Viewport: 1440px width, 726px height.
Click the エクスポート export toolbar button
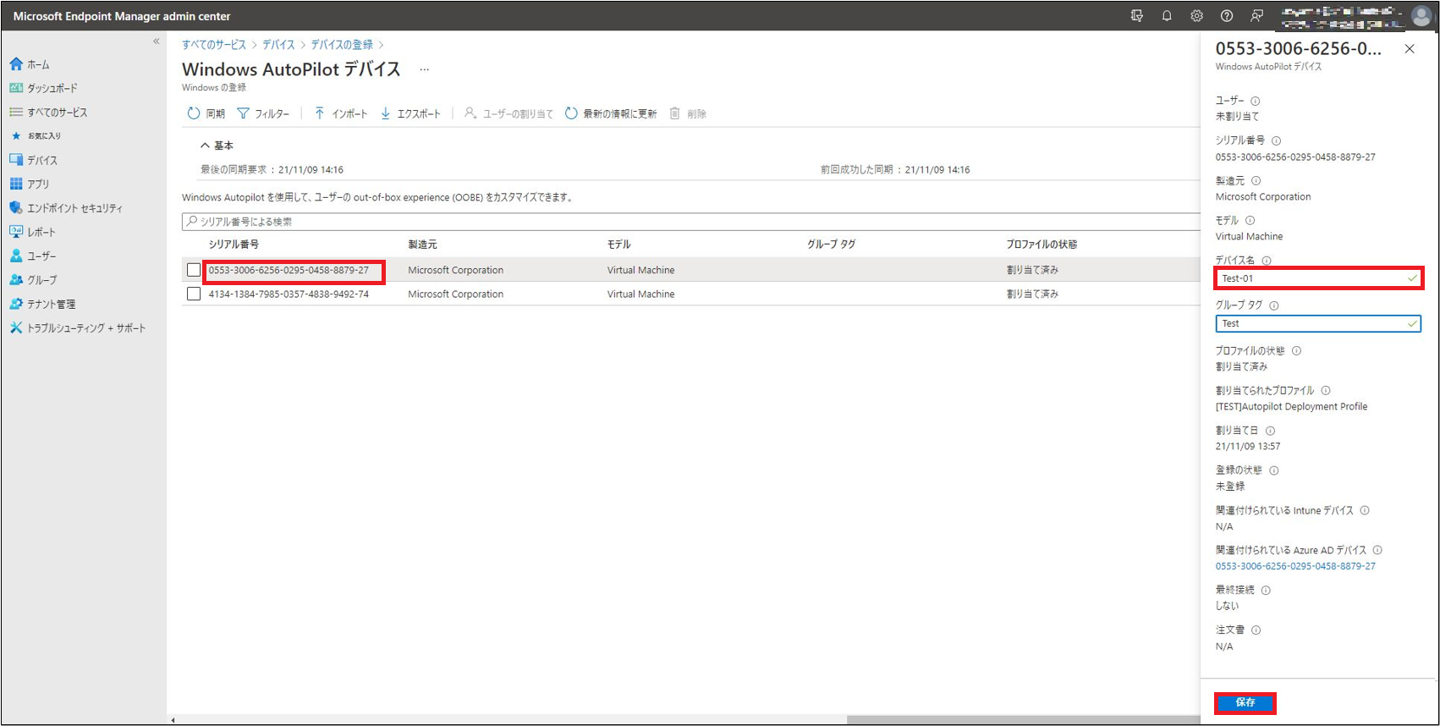410,113
